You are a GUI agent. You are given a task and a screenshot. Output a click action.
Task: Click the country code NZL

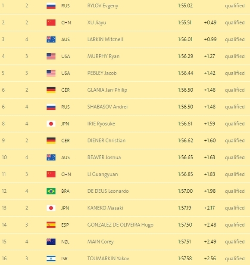coord(65,242)
